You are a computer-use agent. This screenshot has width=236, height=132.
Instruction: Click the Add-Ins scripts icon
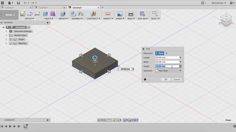142,14
